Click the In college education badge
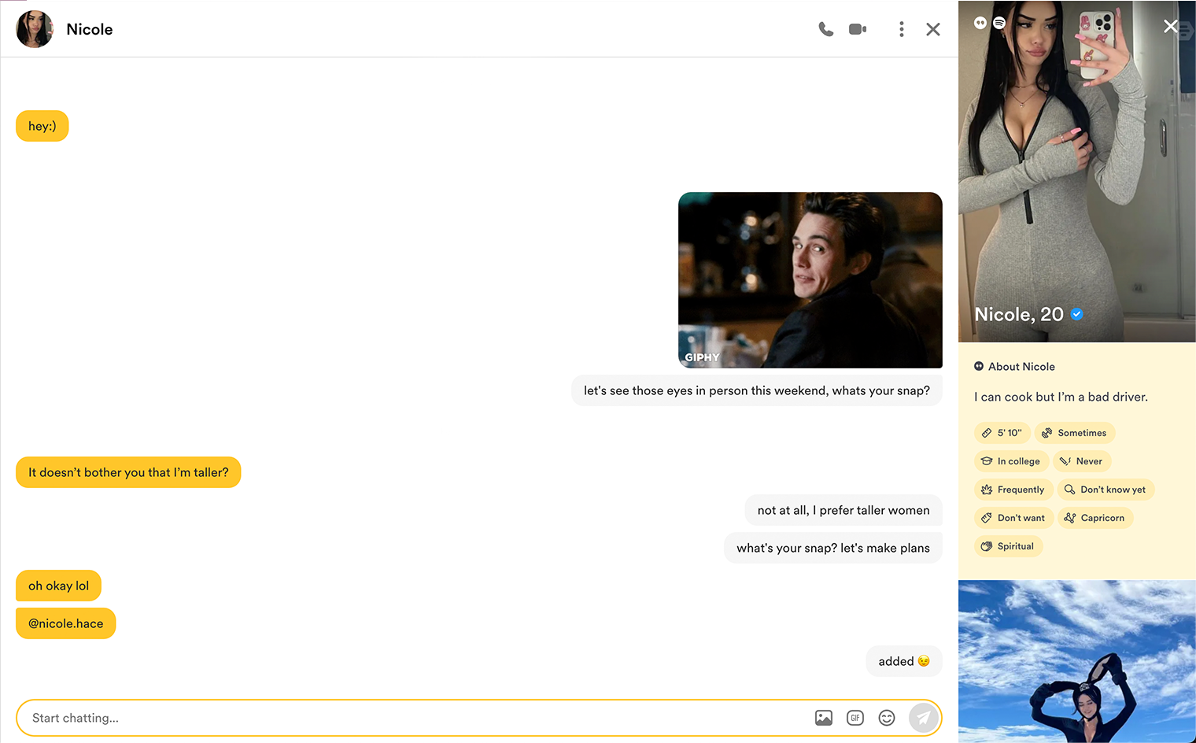Image resolution: width=1196 pixels, height=743 pixels. tap(1011, 461)
